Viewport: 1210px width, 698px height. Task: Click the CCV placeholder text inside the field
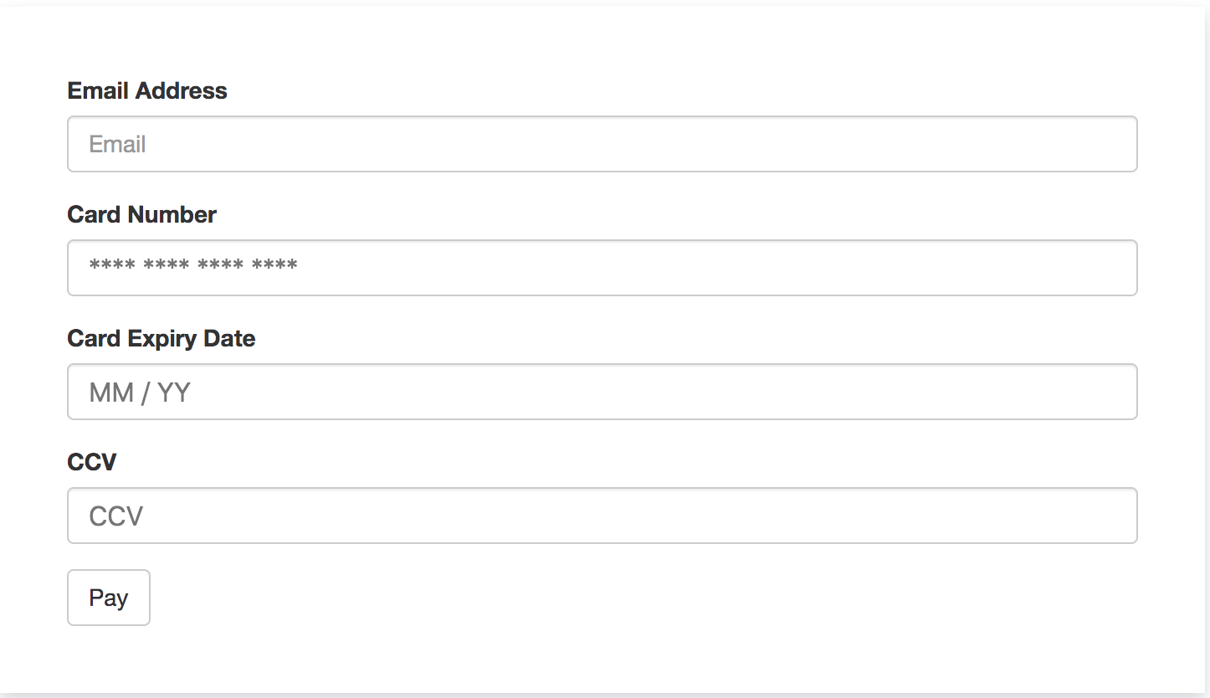pos(115,516)
